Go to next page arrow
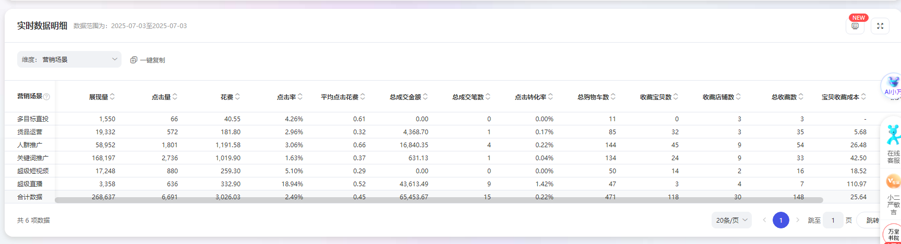Viewport: 901px width, 244px height. click(x=798, y=220)
